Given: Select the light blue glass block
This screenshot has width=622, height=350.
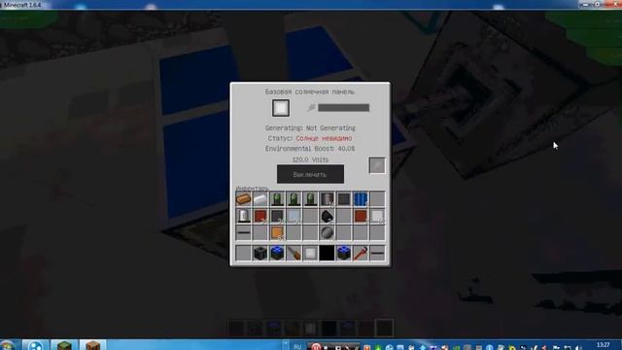Looking at the screenshot, I should click(294, 216).
